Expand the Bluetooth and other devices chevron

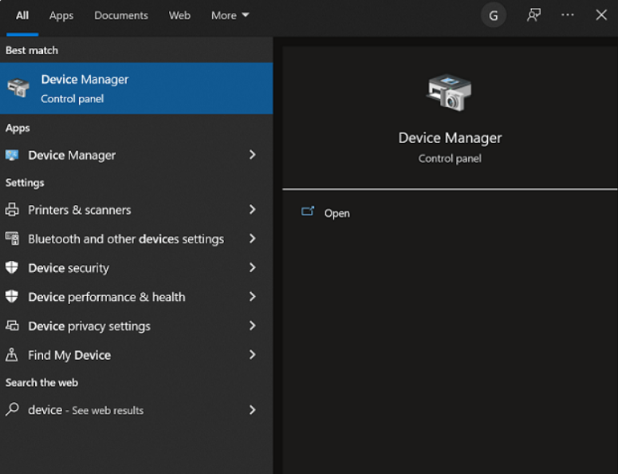(252, 239)
